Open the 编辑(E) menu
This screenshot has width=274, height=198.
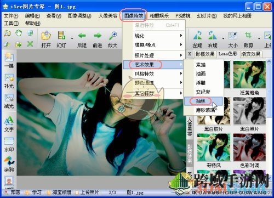(32, 16)
